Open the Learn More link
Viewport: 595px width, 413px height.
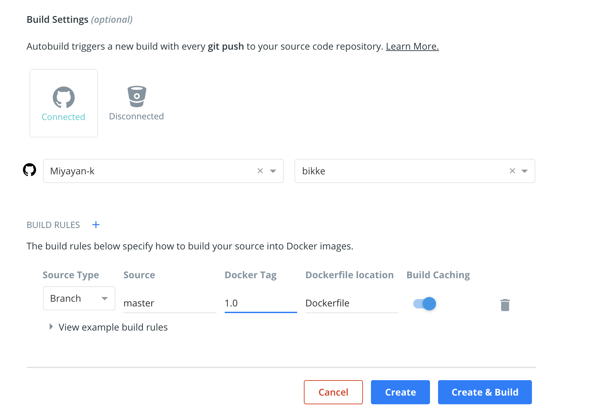(412, 46)
